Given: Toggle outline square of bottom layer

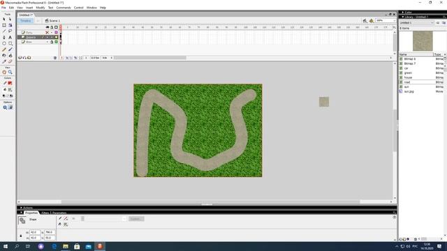Looking at the screenshot, I should coord(56,42).
